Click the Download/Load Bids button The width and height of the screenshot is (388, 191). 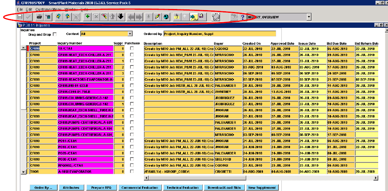224,188
